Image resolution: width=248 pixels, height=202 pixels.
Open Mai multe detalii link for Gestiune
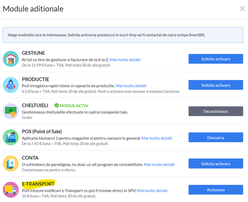click(125, 60)
